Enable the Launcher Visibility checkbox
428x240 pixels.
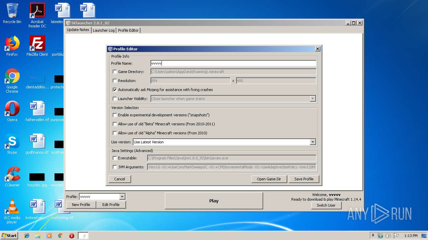click(115, 99)
